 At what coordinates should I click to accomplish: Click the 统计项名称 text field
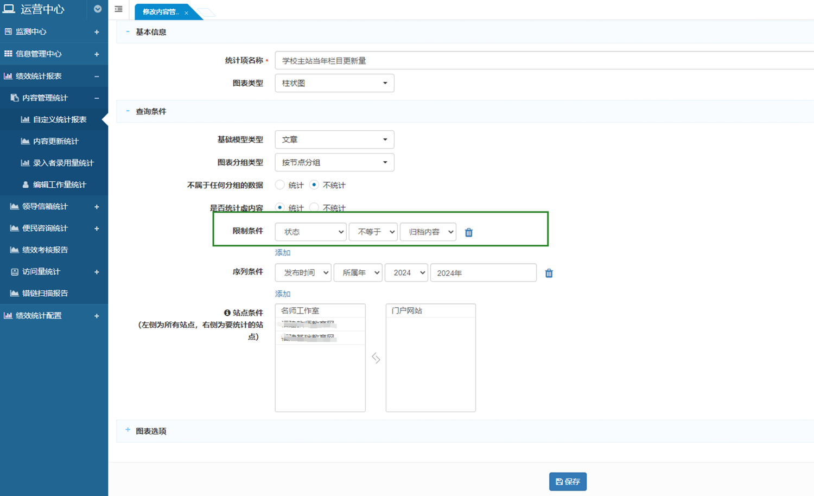click(543, 61)
